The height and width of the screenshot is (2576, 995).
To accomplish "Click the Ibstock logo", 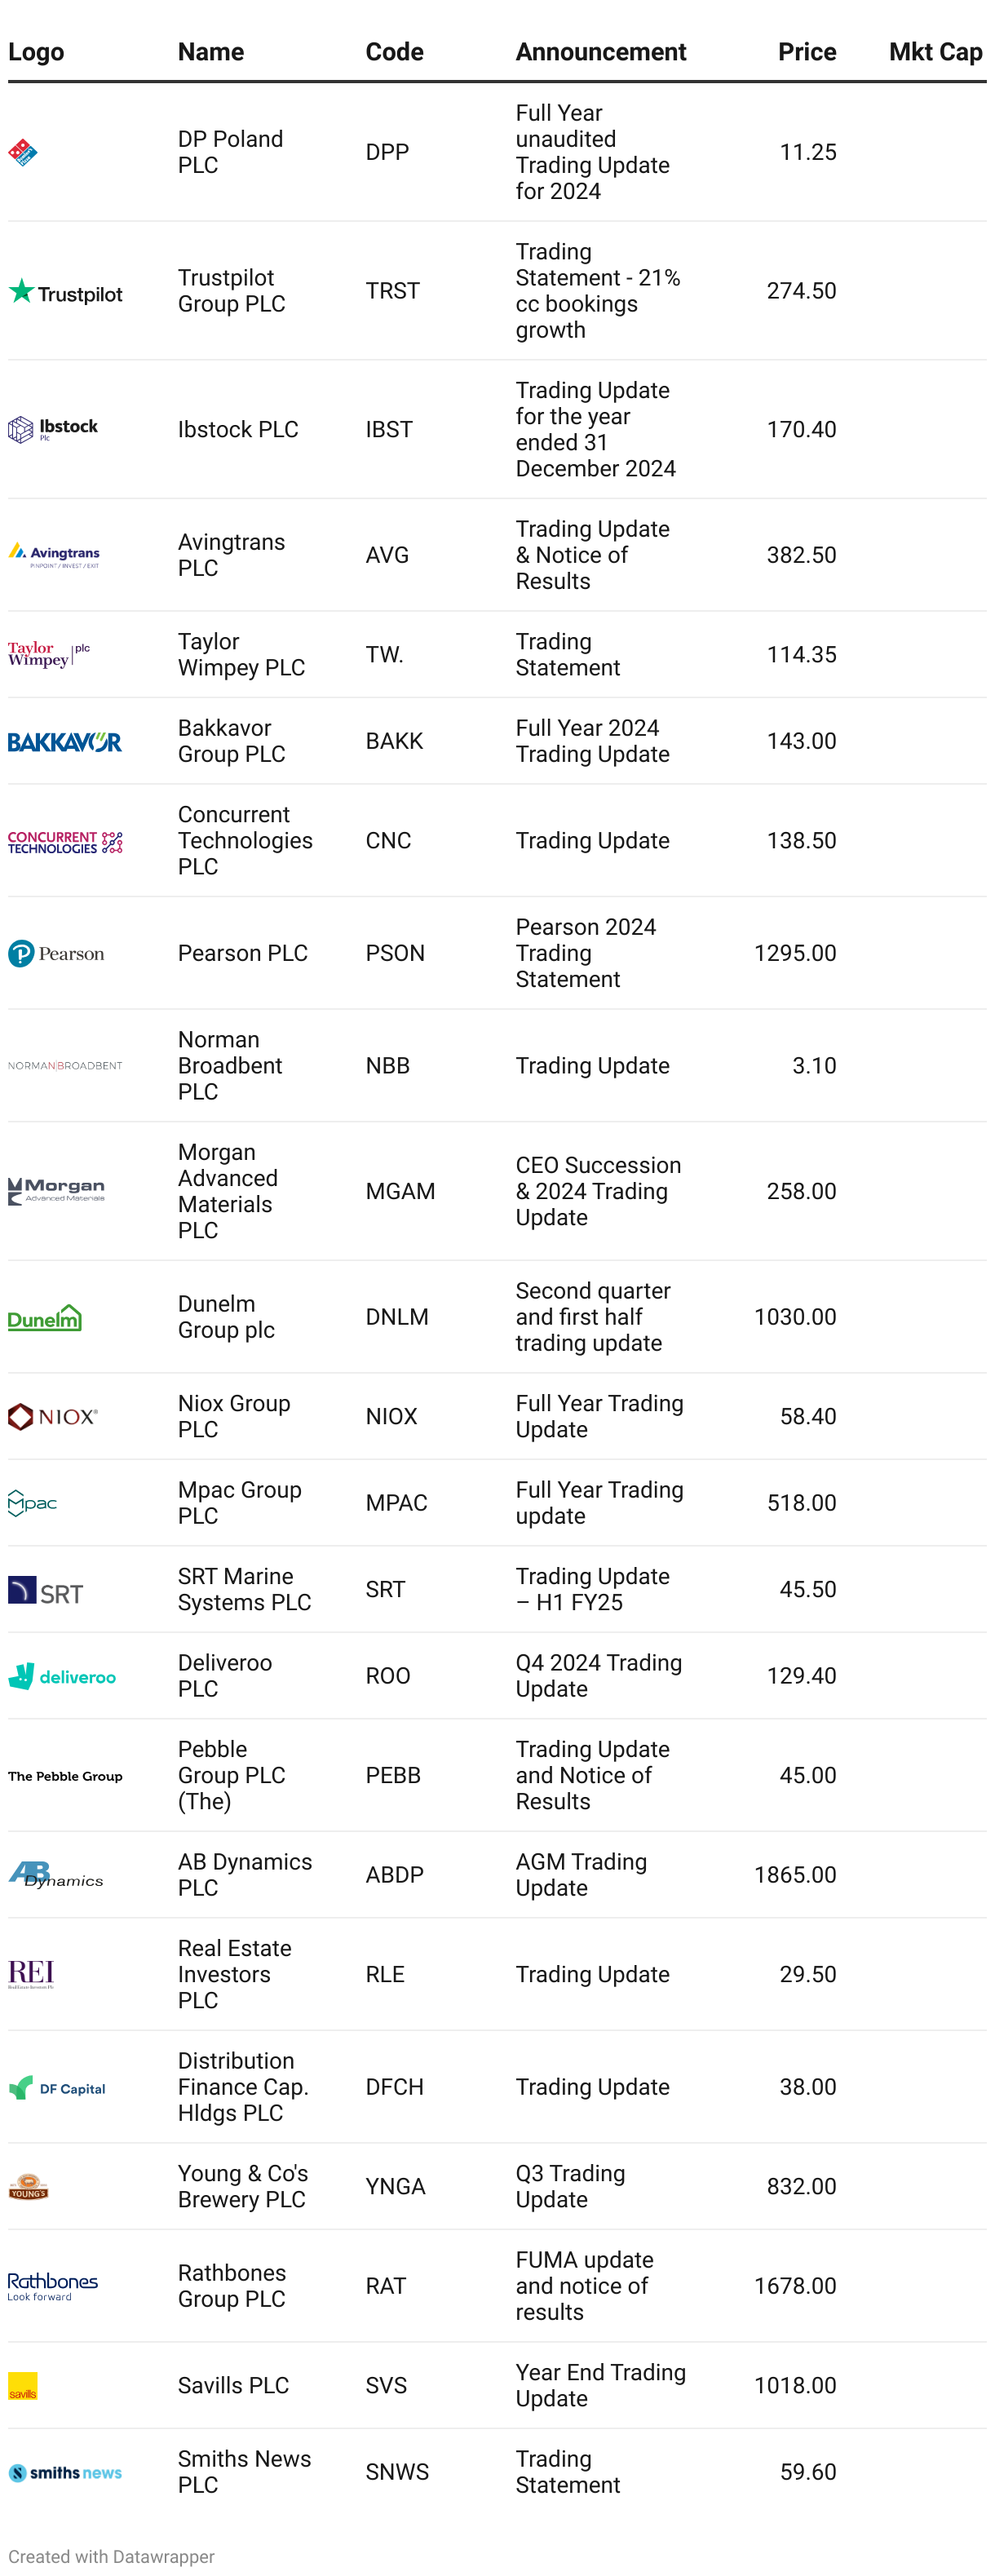I will (x=53, y=429).
